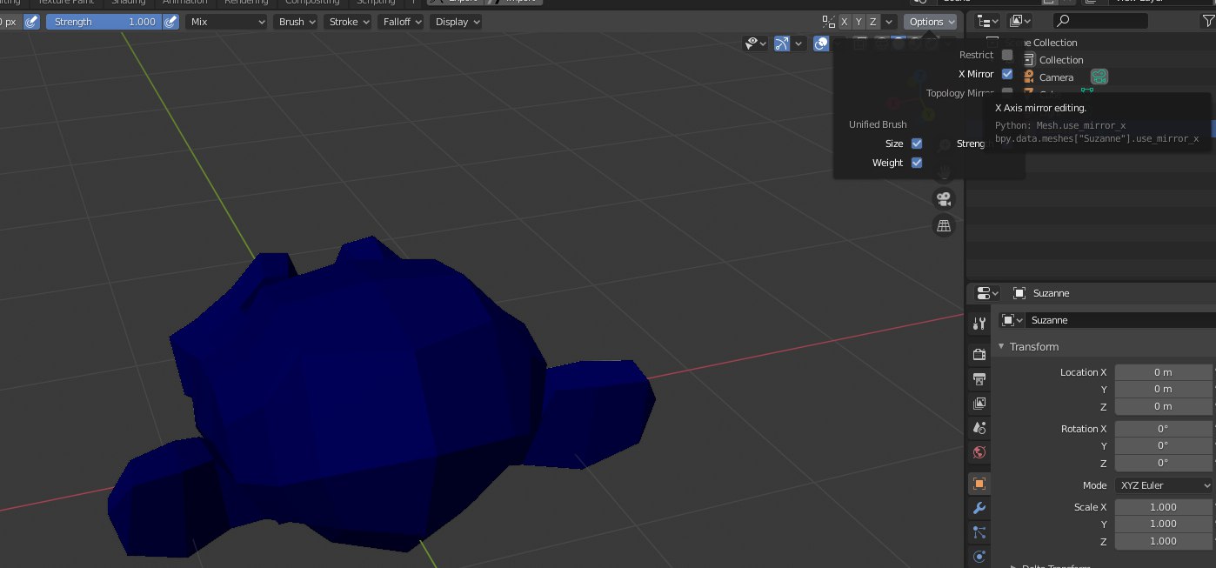Switch to the Texture Paint workspace tab

tap(65, 3)
